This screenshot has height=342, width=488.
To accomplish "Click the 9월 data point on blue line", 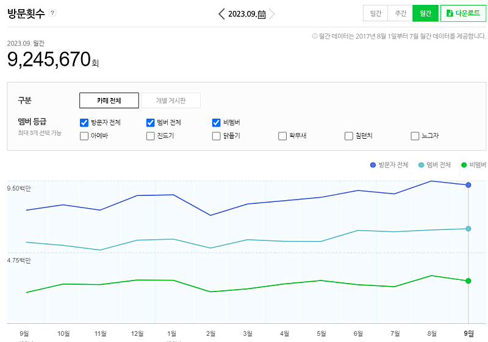I will [468, 184].
